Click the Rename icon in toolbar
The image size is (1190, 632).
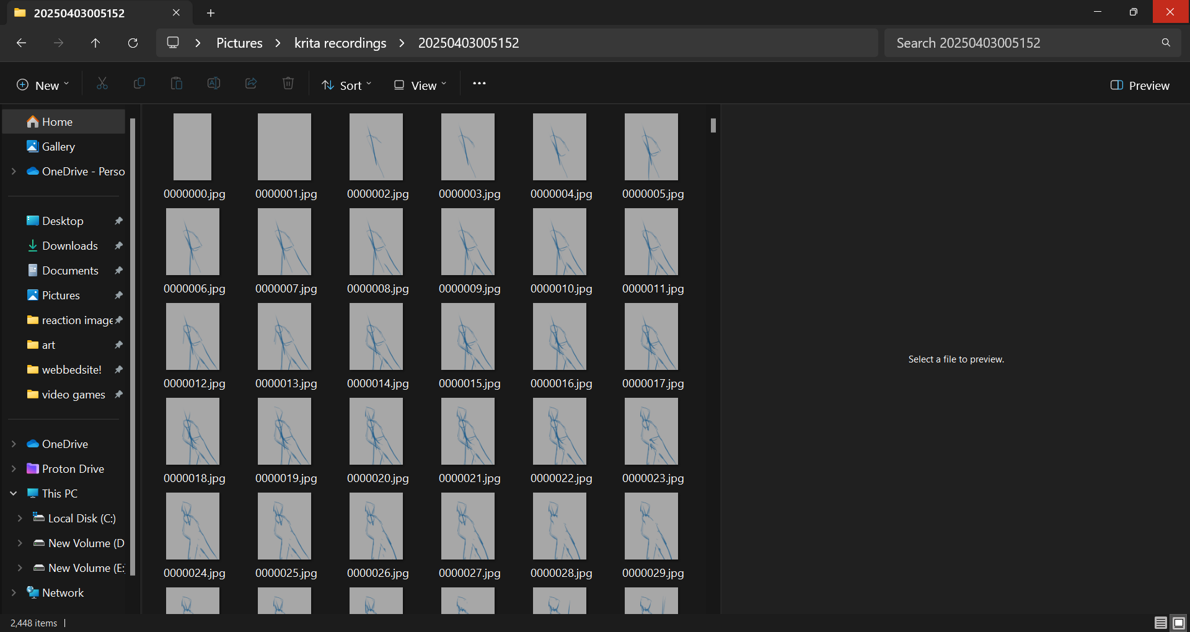click(x=214, y=84)
